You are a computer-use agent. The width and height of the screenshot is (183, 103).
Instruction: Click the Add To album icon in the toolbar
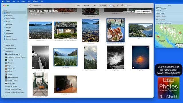click(x=122, y=5)
